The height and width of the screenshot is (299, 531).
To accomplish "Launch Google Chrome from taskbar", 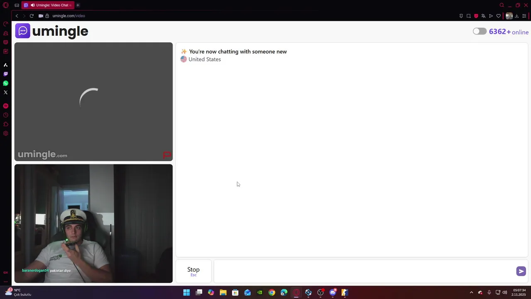I will click(x=272, y=292).
